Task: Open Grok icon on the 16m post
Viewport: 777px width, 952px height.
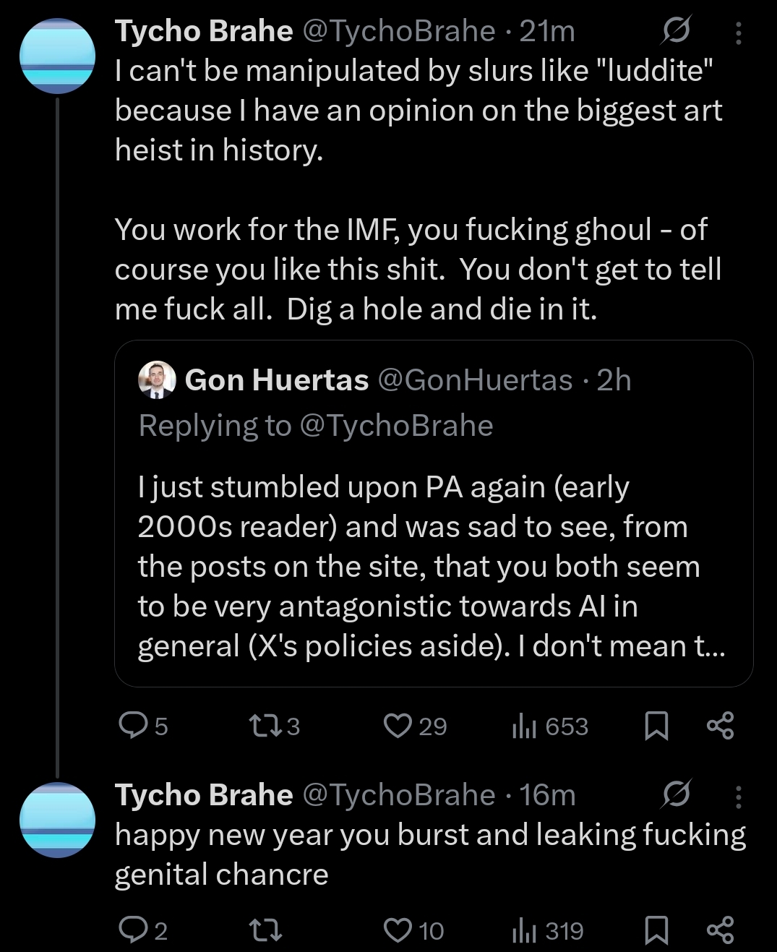Action: click(676, 794)
